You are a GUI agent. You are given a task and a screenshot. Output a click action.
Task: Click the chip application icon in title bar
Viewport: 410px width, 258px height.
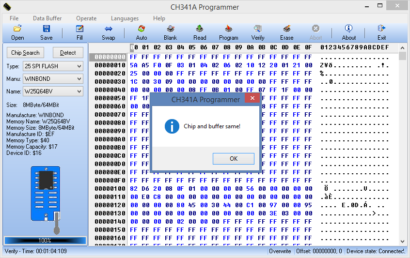click(7, 7)
